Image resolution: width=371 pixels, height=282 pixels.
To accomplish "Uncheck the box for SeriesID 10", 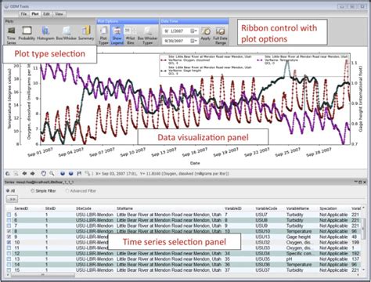I will pyautogui.click(x=9, y=242).
